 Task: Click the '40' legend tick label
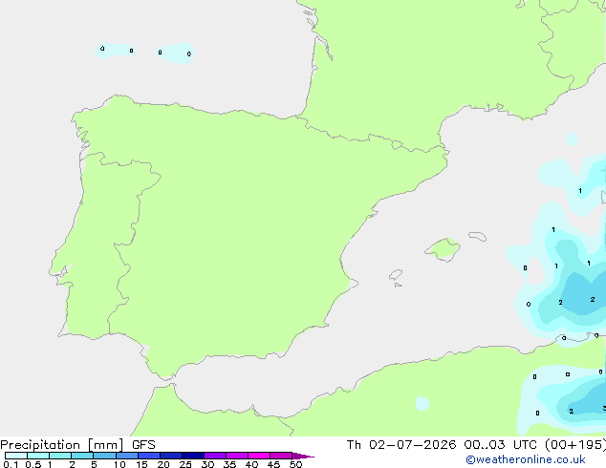[x=251, y=464]
